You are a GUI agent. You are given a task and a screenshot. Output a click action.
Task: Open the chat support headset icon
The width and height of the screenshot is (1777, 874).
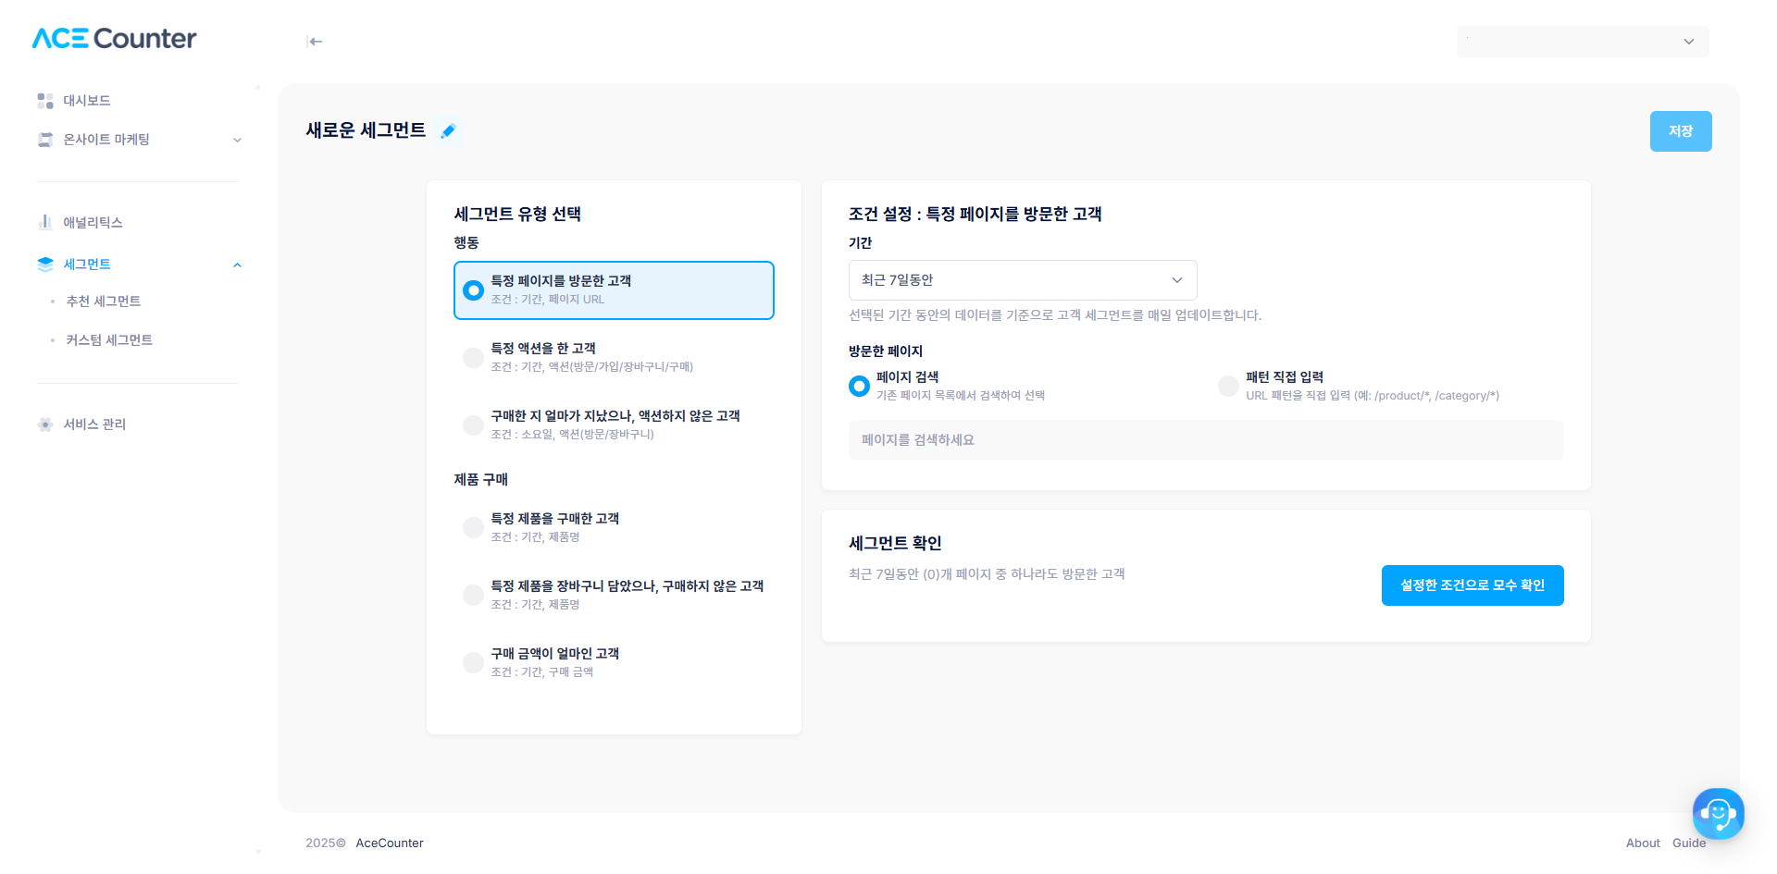click(x=1718, y=814)
